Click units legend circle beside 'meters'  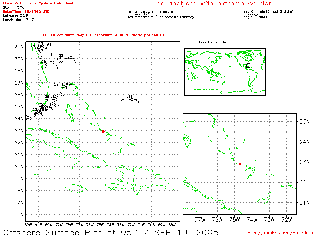256,14
